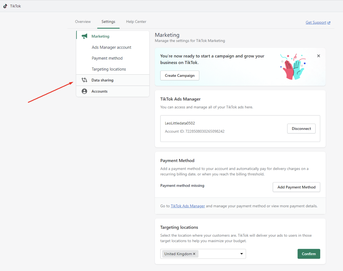
Task: Remove United Kingdom from targeting locations
Action: pos(194,254)
